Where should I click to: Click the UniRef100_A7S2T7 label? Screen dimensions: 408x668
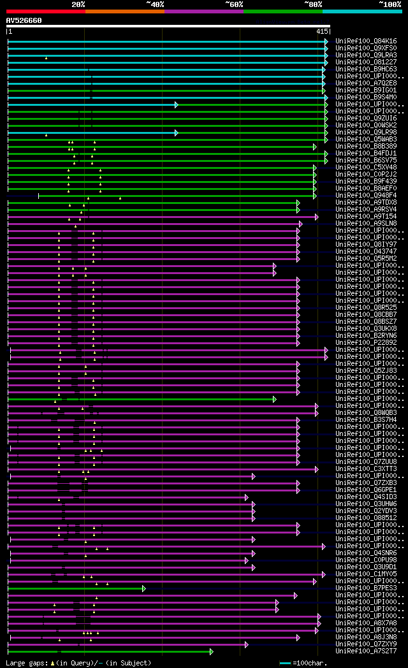pos(366,651)
